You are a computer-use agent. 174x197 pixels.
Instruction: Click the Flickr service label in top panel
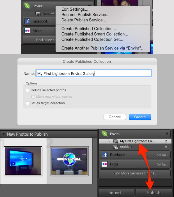point(37,31)
